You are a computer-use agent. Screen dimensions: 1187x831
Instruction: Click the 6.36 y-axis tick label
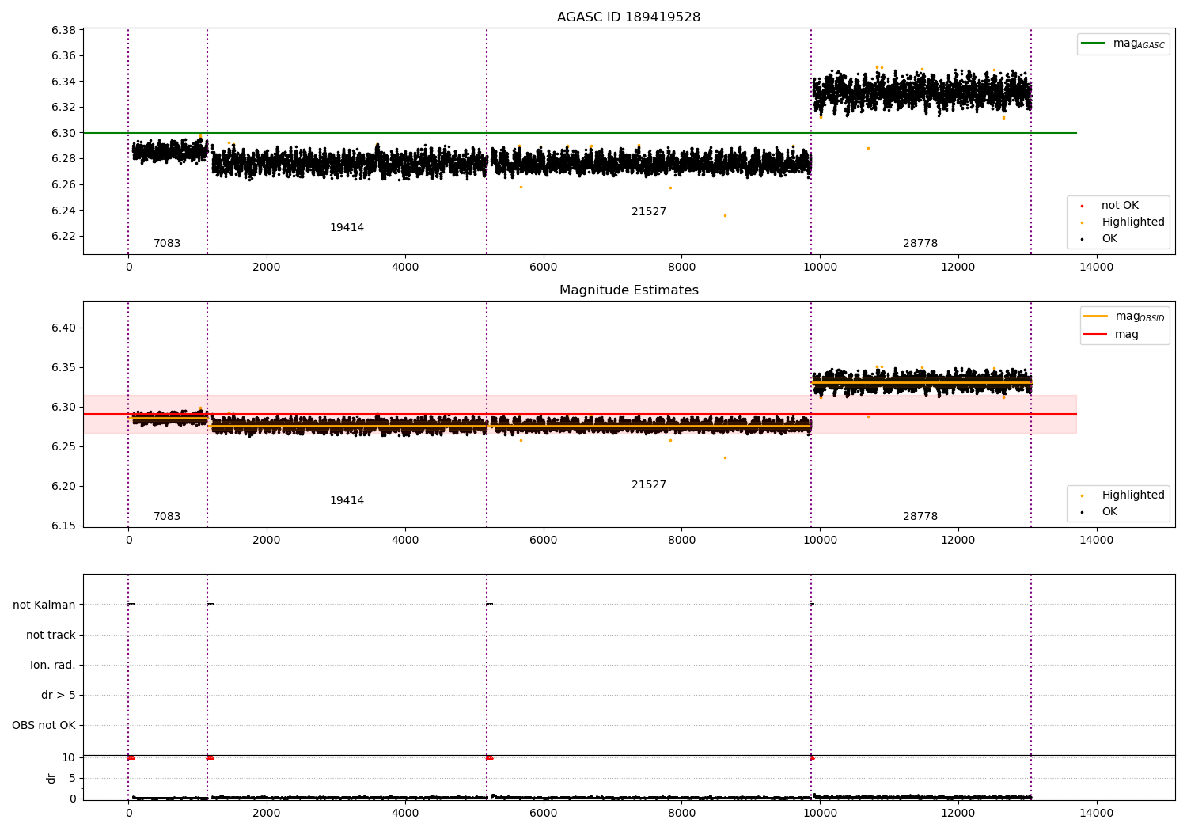point(63,56)
